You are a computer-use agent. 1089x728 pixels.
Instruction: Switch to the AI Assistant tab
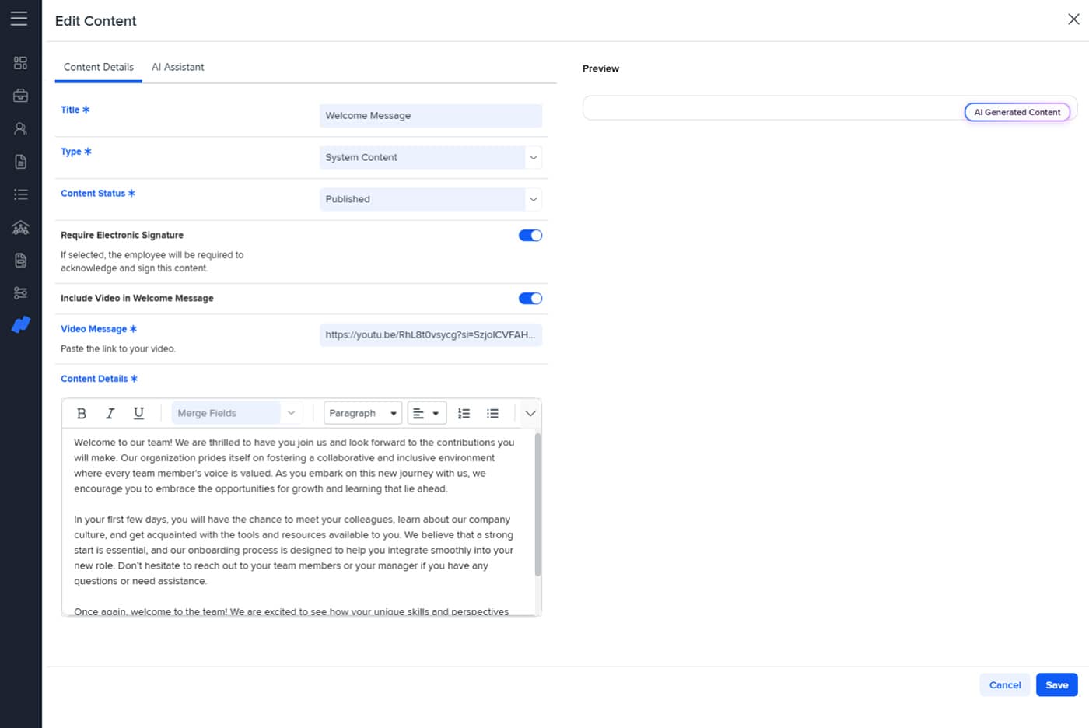pos(177,68)
